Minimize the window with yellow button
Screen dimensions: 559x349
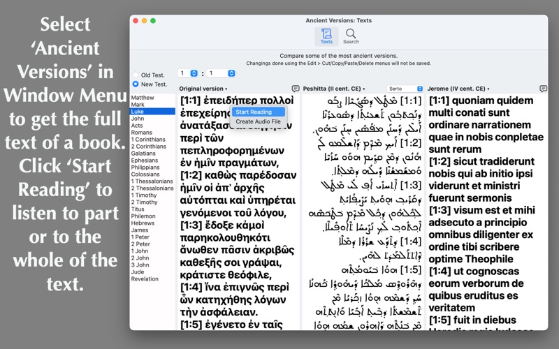coord(144,21)
